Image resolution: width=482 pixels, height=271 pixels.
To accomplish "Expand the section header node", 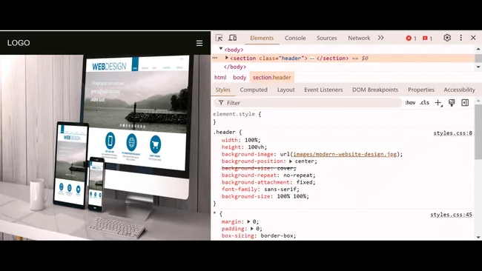I will [227, 58].
